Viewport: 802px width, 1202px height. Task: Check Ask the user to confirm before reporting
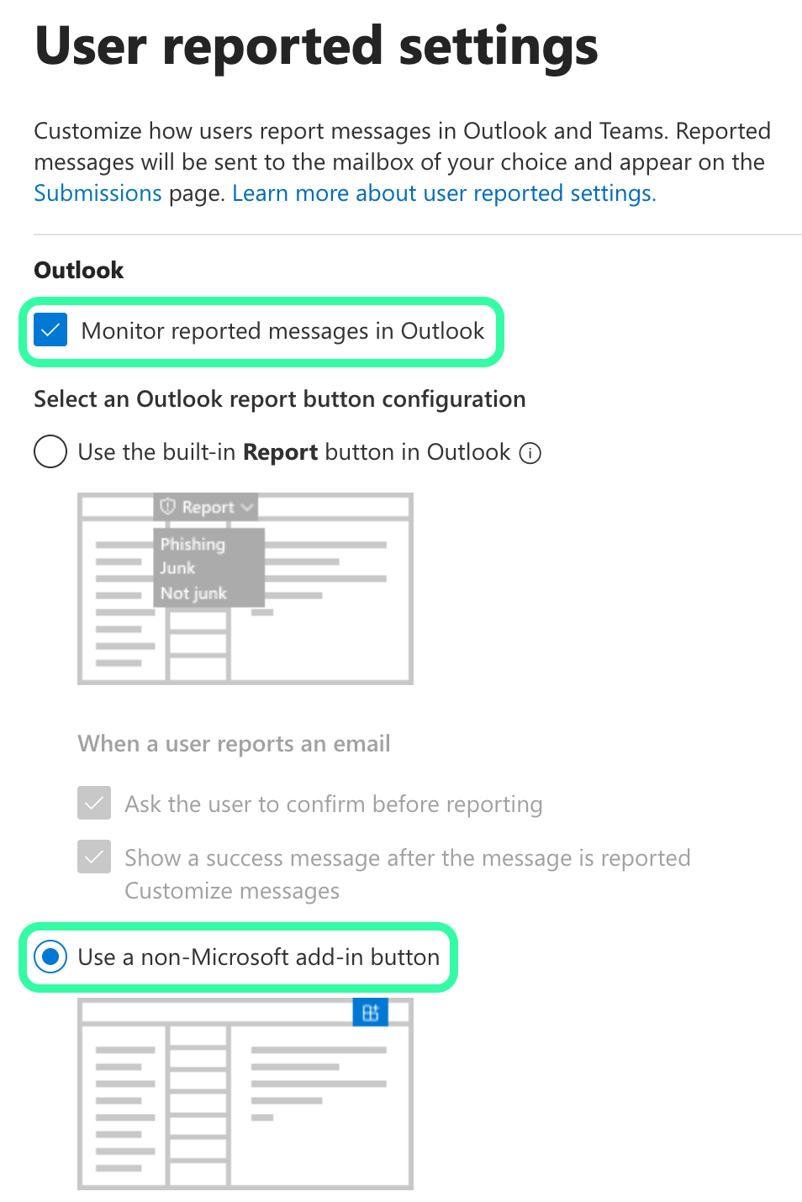pos(94,804)
